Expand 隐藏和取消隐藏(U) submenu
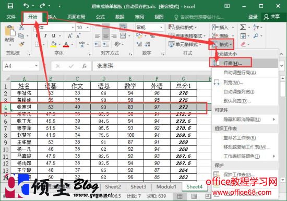287x201 pixels. click(x=245, y=120)
